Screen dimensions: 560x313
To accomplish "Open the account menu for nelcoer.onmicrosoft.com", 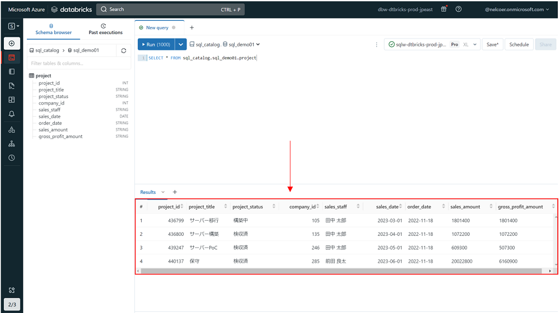I will coord(517,10).
